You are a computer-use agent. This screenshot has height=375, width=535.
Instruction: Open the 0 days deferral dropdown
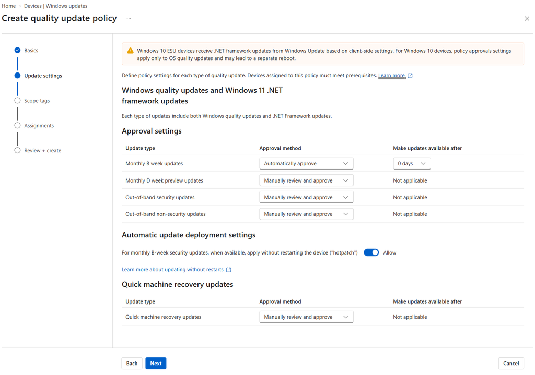click(412, 163)
